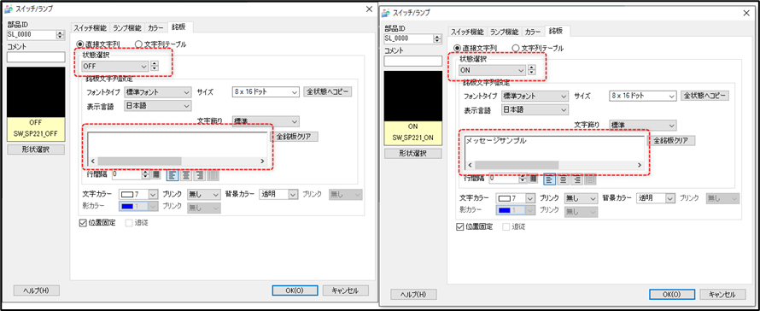Click 部品ID field SL_0000 in OFF-state dialog
Image resolution: width=760 pixels, height=311 pixels.
(x=32, y=34)
